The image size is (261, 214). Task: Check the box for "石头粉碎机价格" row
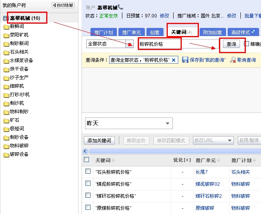(88, 171)
